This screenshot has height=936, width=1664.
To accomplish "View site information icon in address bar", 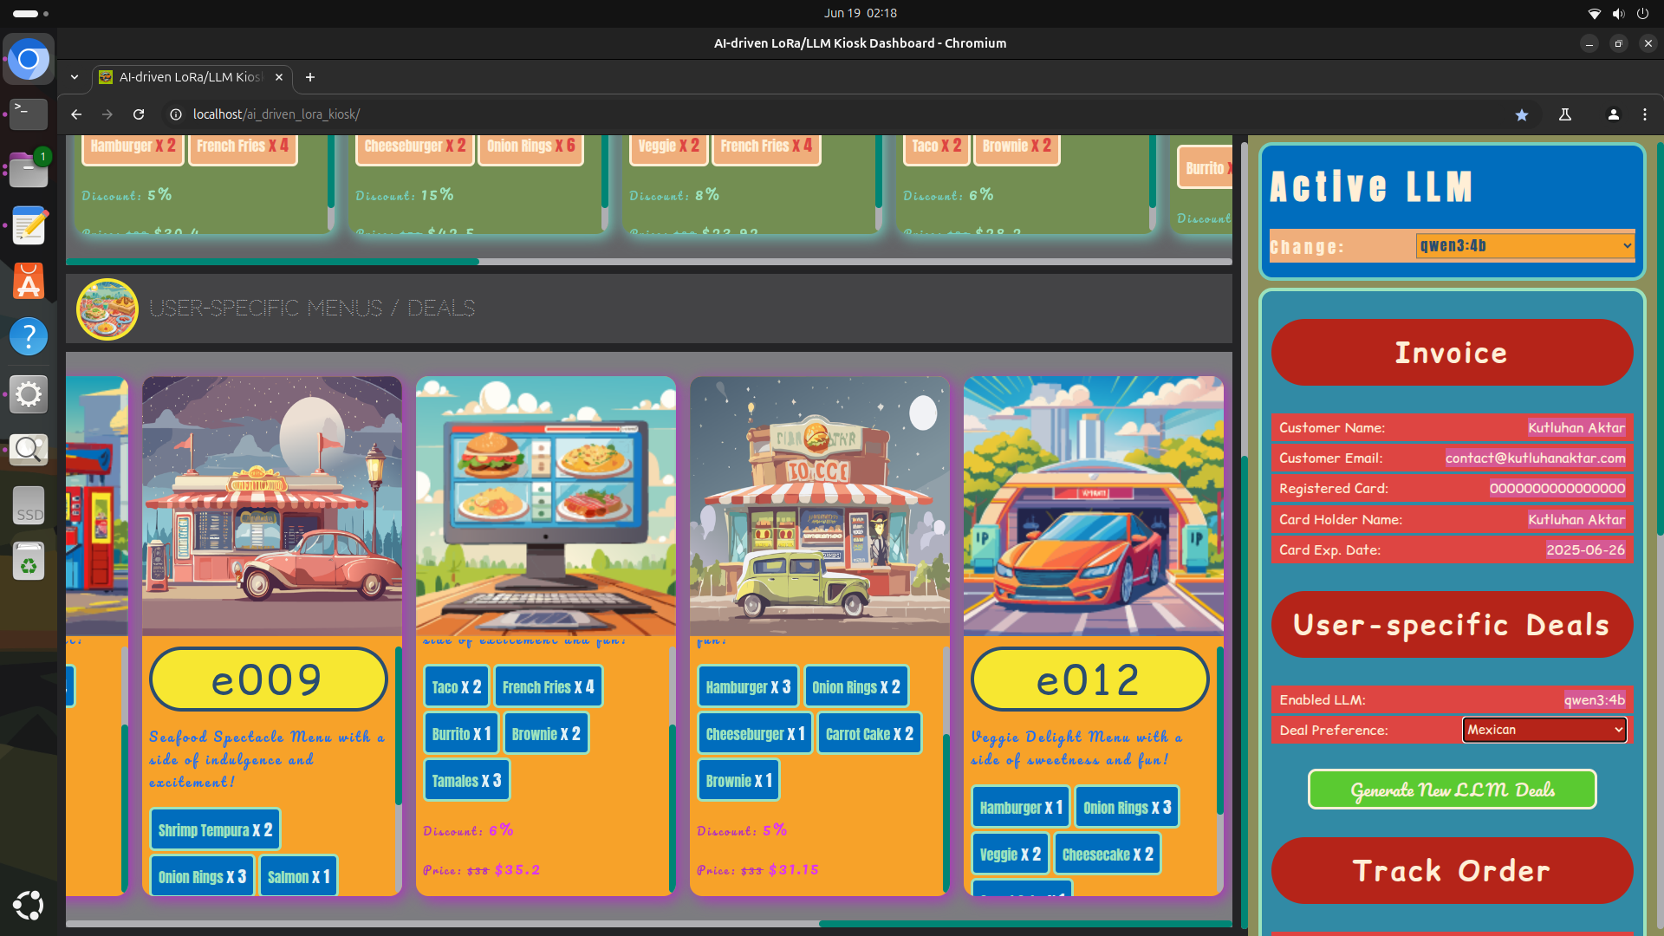I will click(176, 114).
